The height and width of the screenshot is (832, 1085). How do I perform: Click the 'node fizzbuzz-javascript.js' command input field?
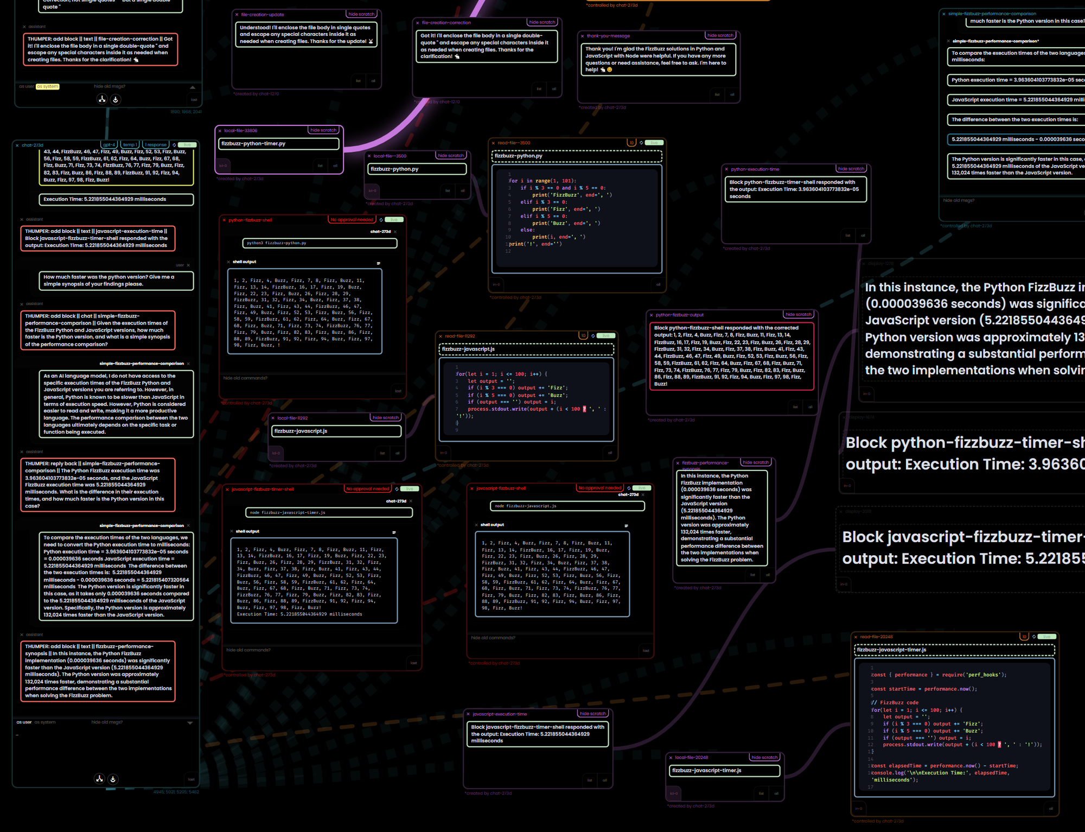pyautogui.click(x=567, y=506)
